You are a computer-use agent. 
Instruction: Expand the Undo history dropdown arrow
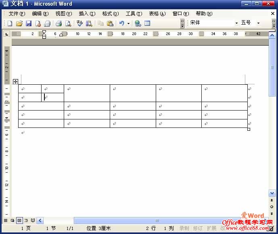[128, 23]
